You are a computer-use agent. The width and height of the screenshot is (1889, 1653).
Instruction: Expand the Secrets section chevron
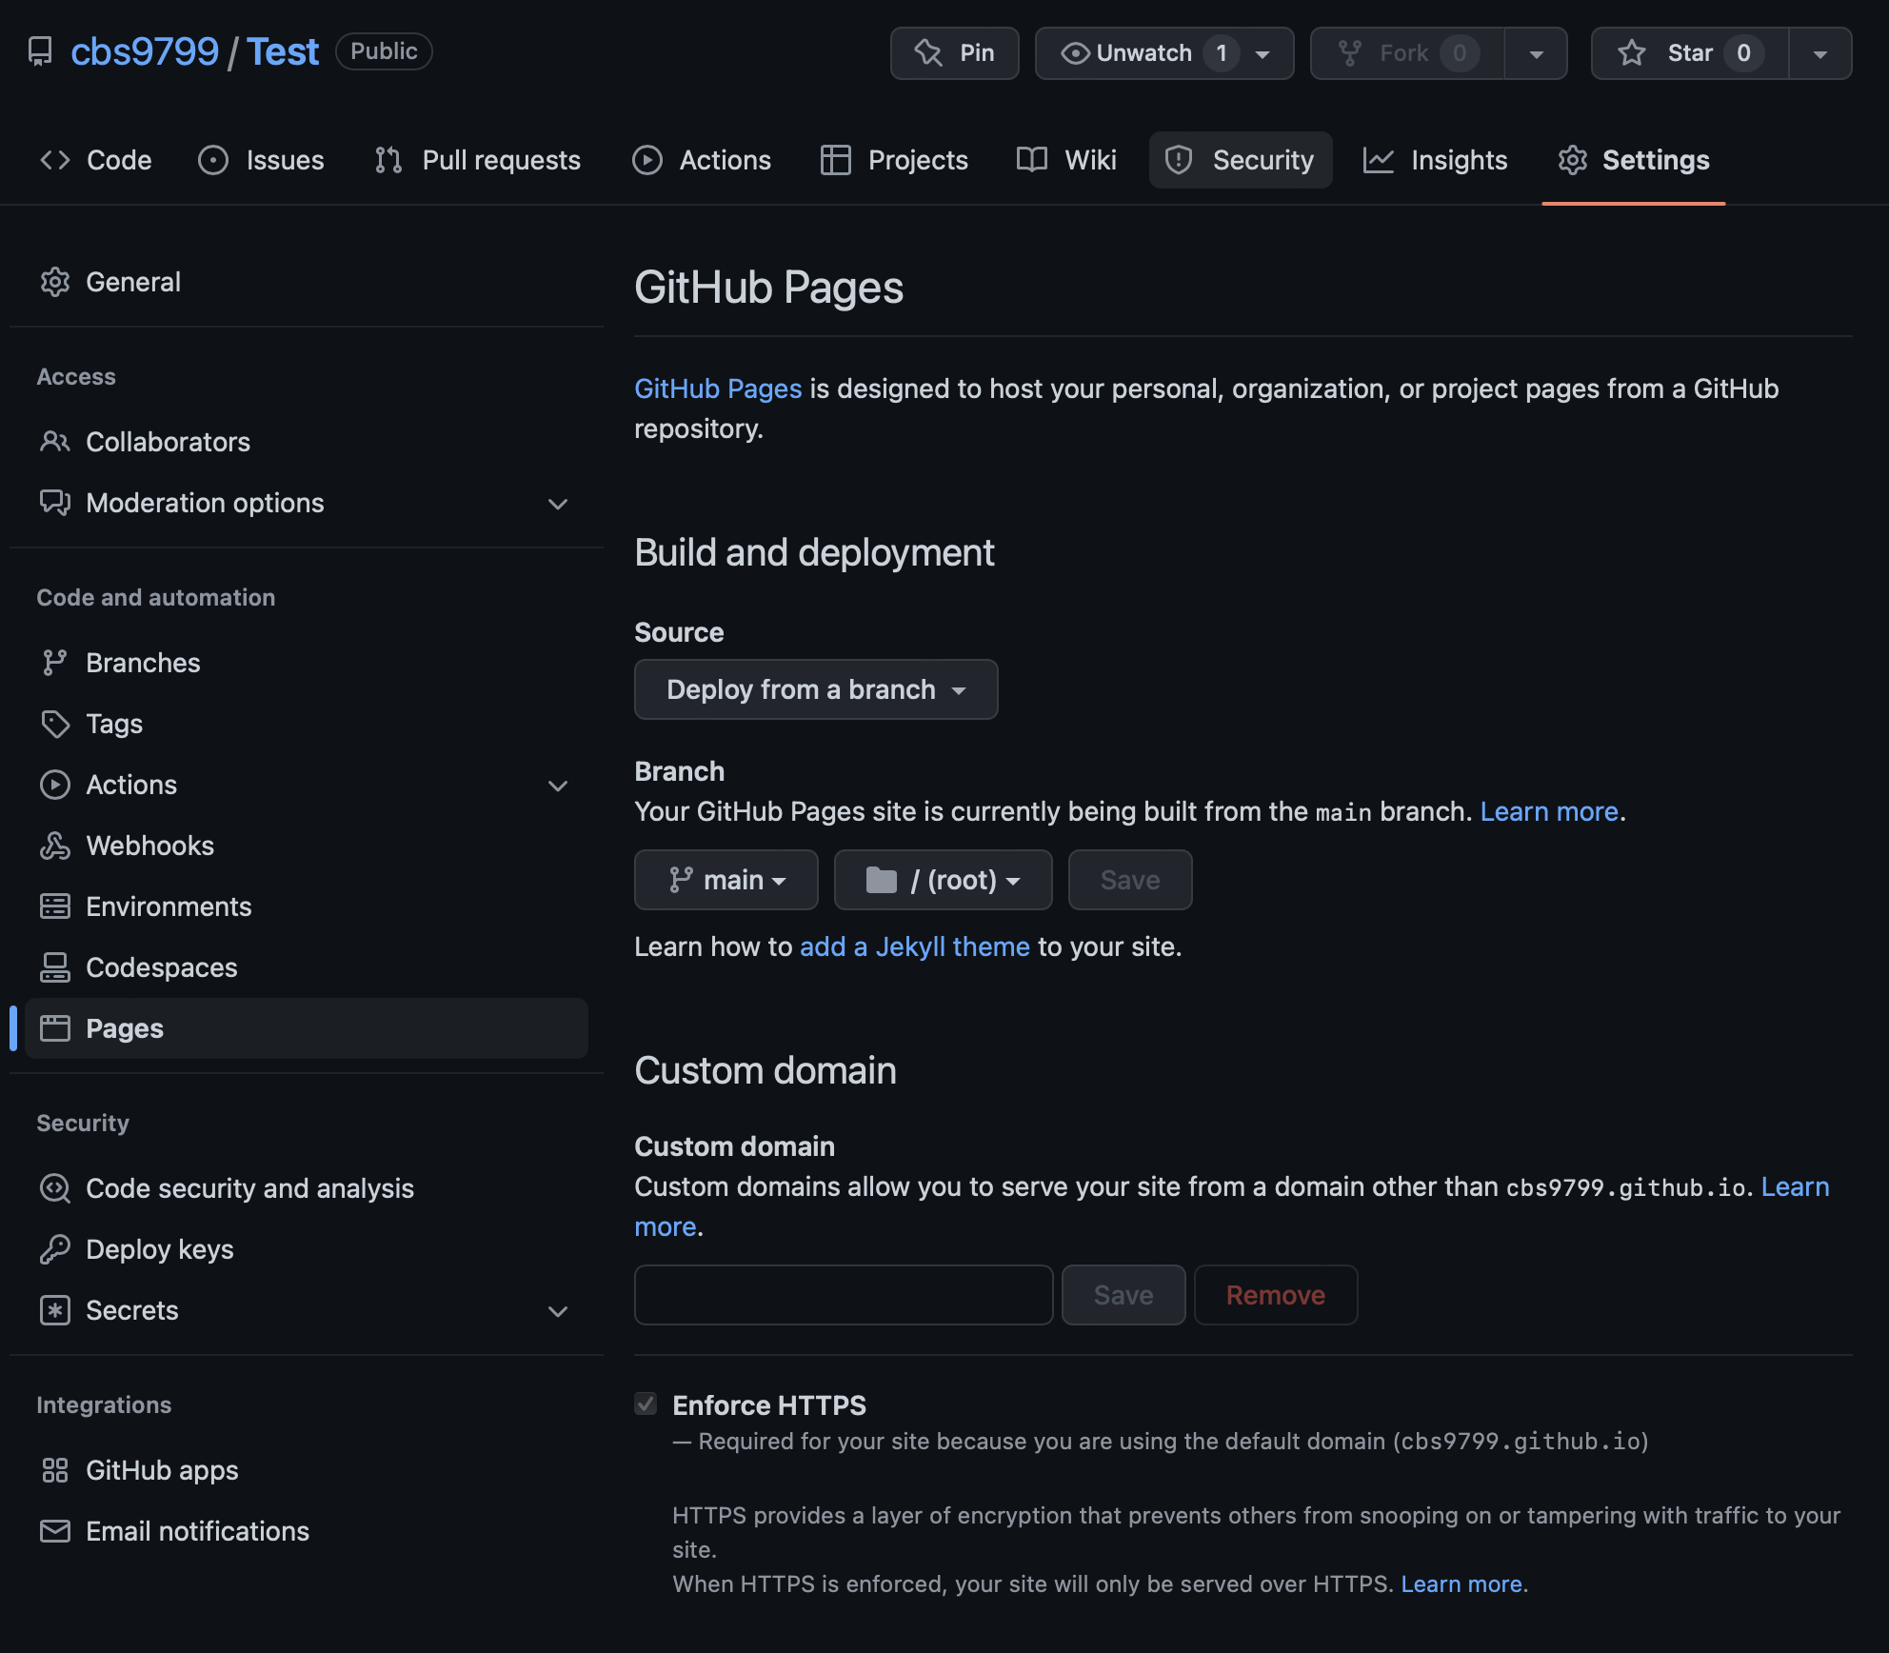tap(558, 1311)
